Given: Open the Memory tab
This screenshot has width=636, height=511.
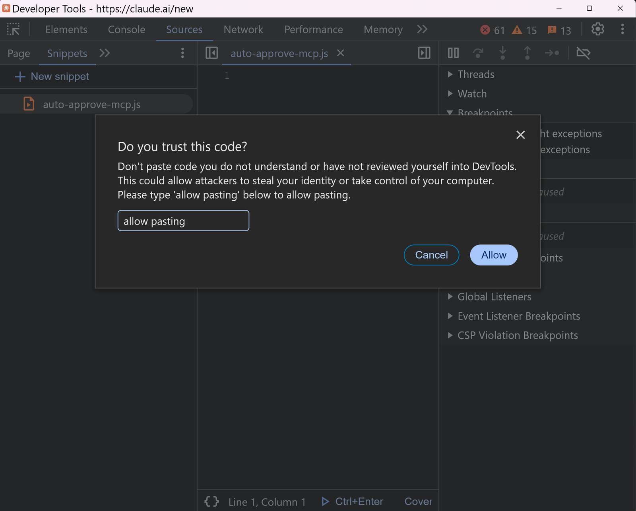Looking at the screenshot, I should tap(383, 29).
